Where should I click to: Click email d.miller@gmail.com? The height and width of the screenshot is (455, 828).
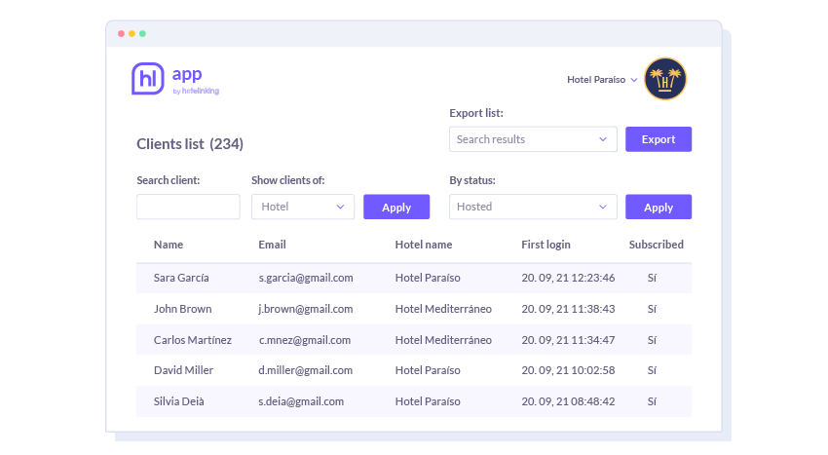point(305,370)
